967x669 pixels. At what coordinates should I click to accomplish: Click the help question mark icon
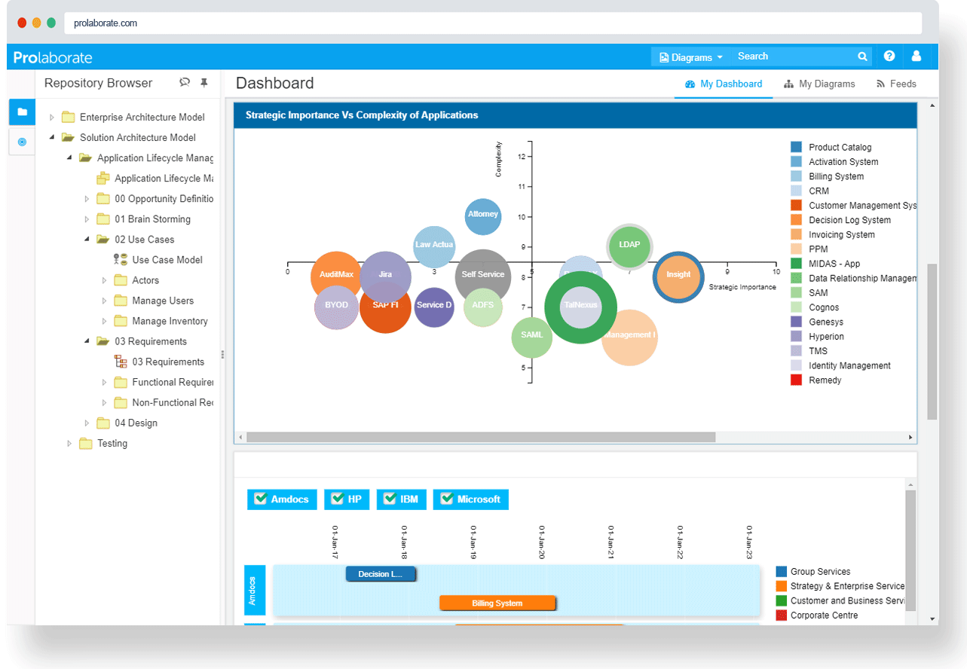[x=889, y=57]
